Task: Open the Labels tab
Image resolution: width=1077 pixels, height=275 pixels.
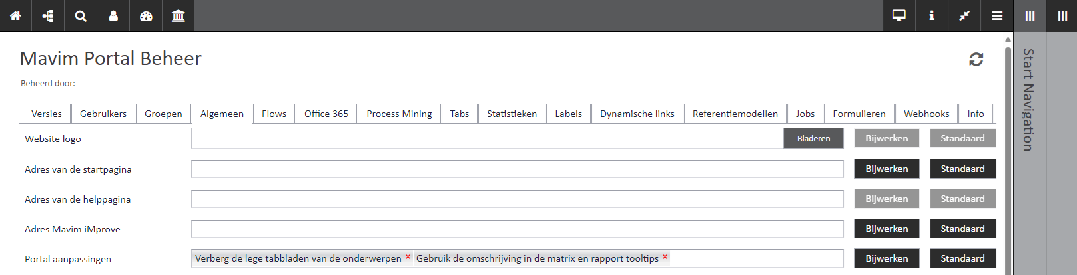Action: 568,114
